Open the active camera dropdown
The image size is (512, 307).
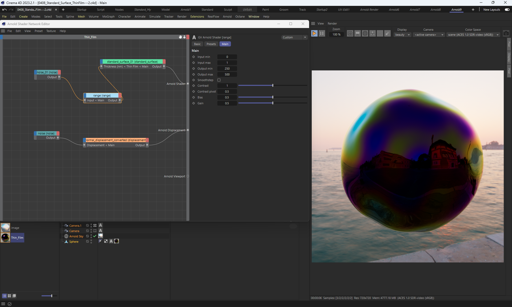pyautogui.click(x=429, y=35)
